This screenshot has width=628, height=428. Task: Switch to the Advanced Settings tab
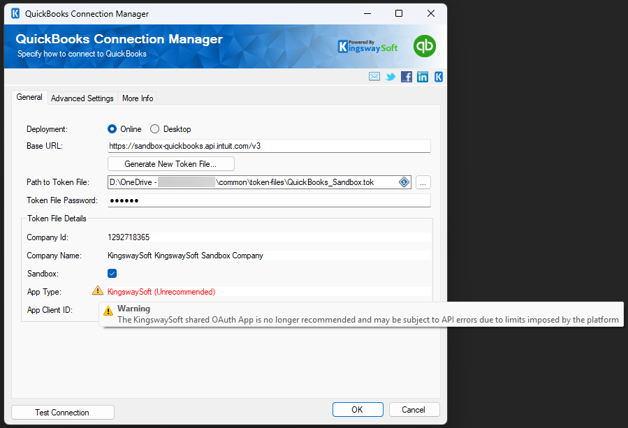pyautogui.click(x=82, y=98)
